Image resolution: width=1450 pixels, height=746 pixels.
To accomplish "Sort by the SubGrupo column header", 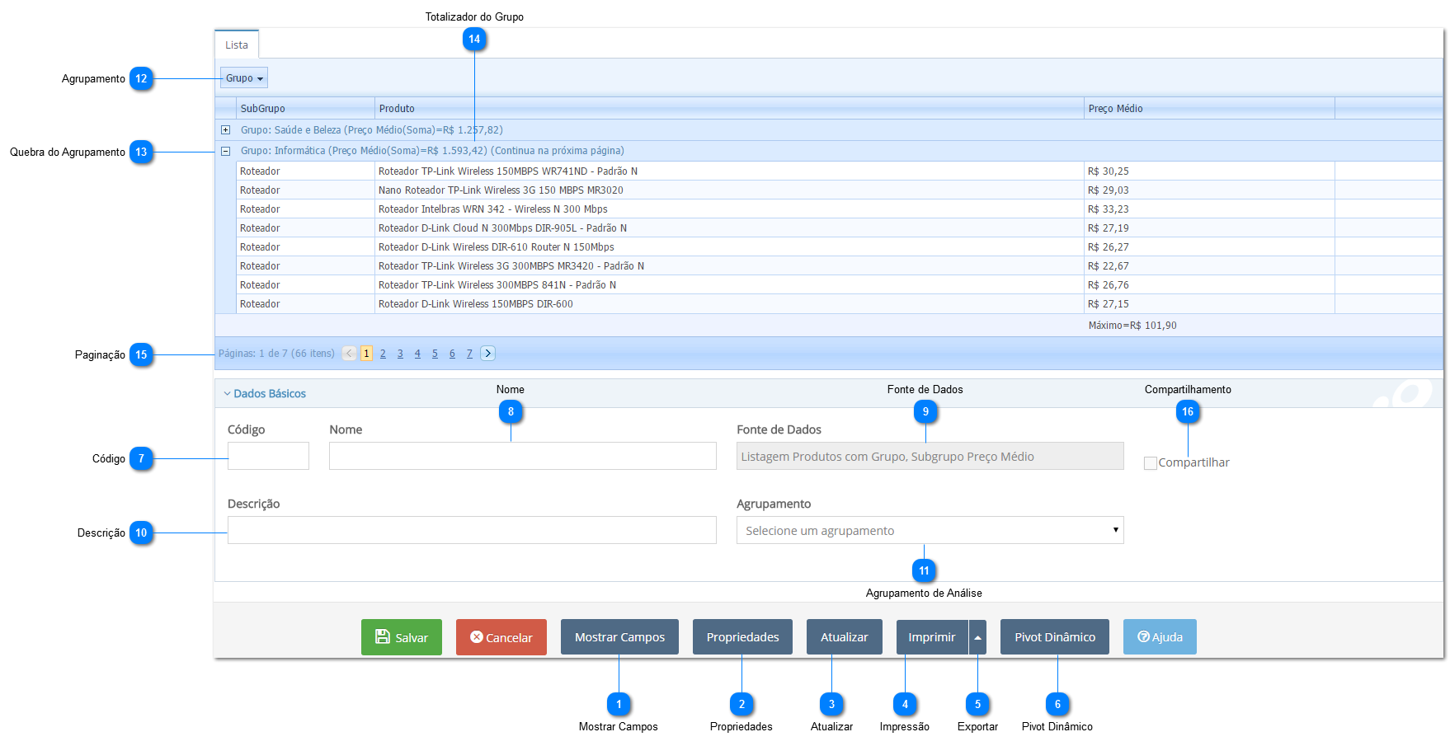I will point(305,109).
